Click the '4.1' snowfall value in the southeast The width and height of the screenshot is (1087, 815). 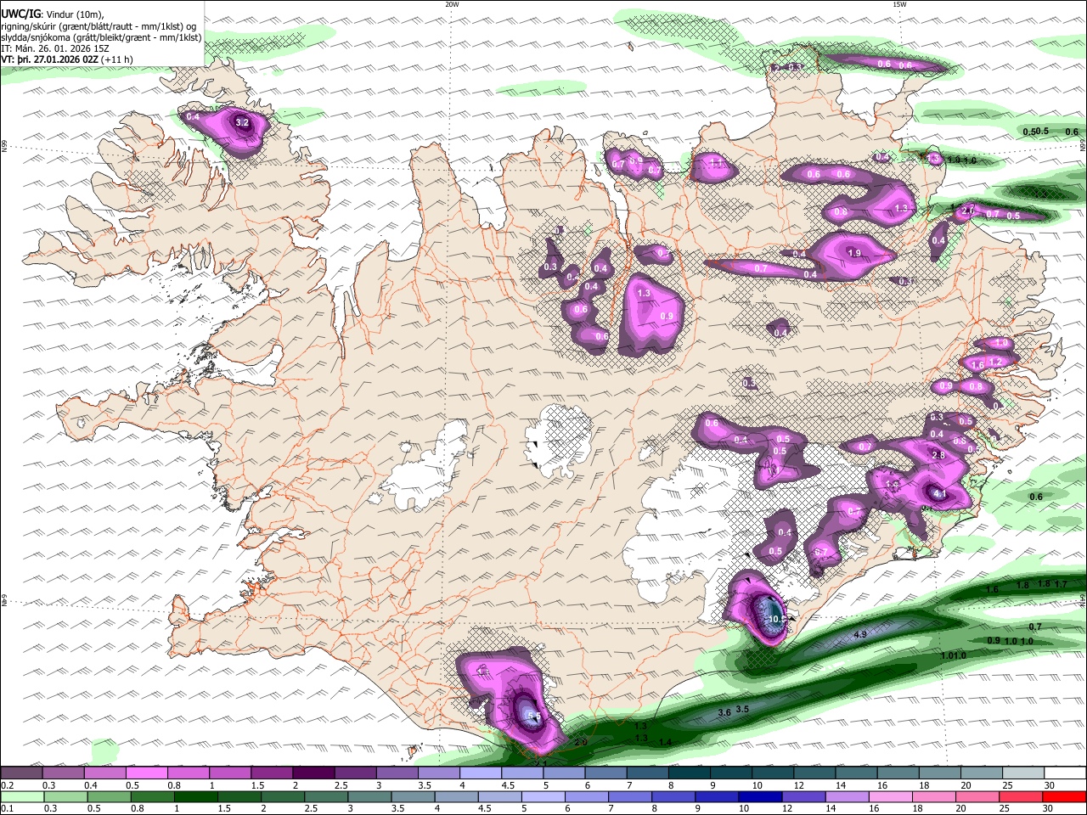(939, 494)
